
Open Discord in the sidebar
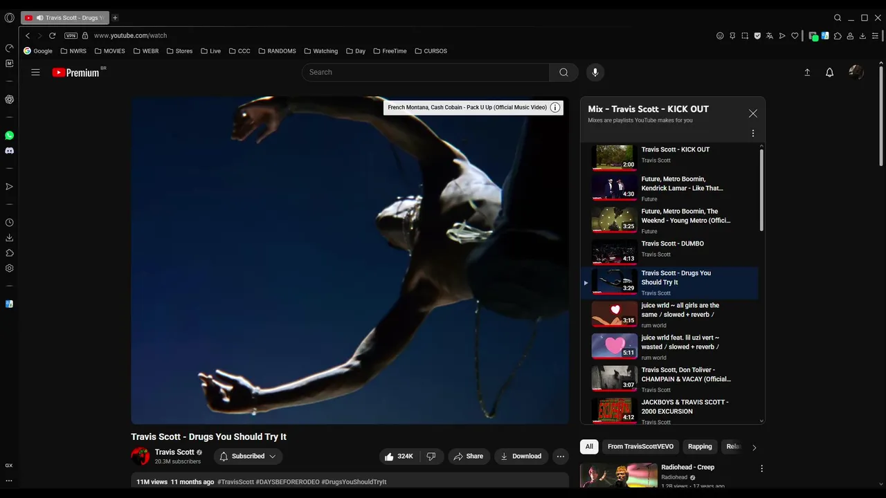tap(9, 151)
